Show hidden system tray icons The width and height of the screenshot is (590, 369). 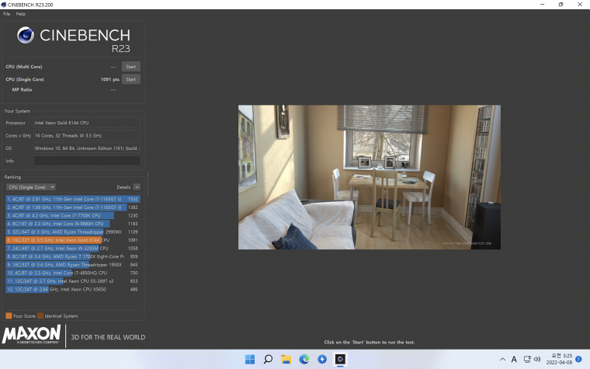pyautogui.click(x=502, y=359)
